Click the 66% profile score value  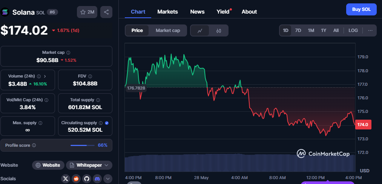[x=103, y=145]
